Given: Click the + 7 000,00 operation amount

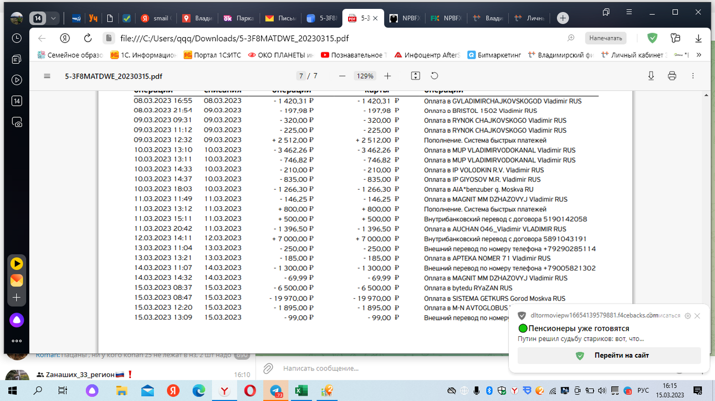Looking at the screenshot, I should click(293, 239).
